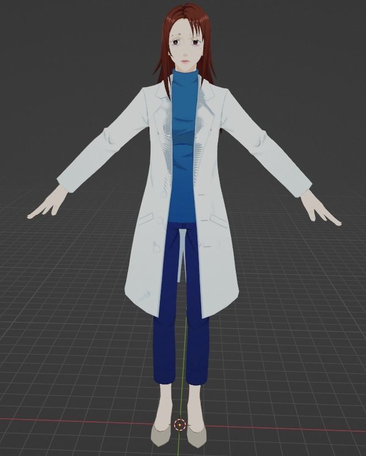The height and width of the screenshot is (456, 366).
Task: Click the 3D cursor at the character's feet
Action: [180, 425]
